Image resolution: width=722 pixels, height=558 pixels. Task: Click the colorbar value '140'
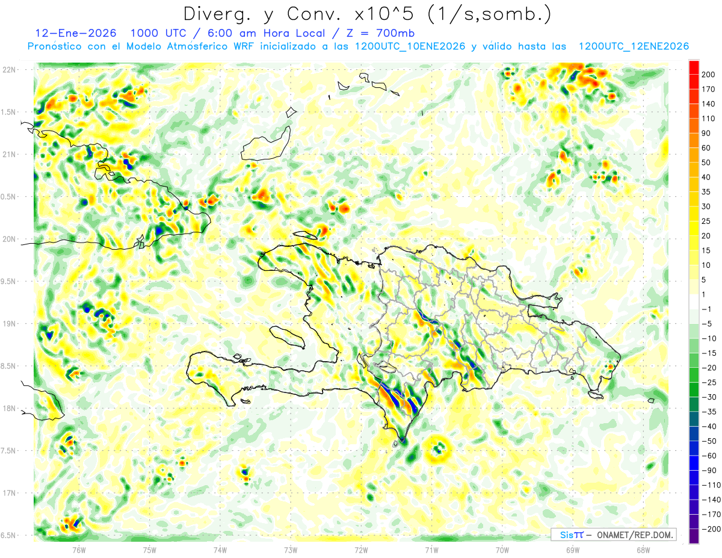coord(709,104)
